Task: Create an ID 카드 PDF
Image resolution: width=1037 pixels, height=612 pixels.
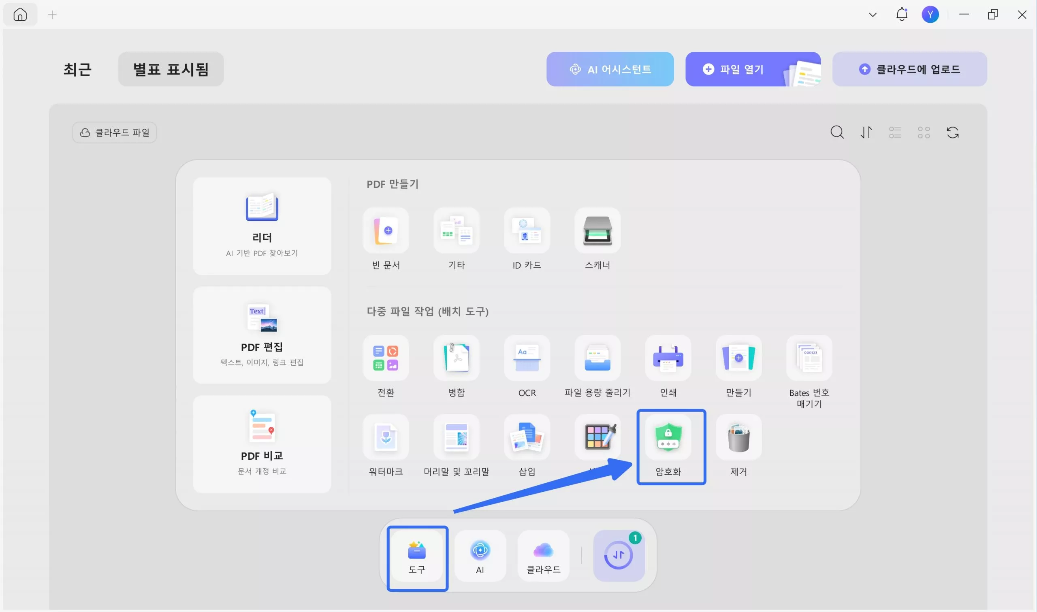Action: tap(527, 230)
